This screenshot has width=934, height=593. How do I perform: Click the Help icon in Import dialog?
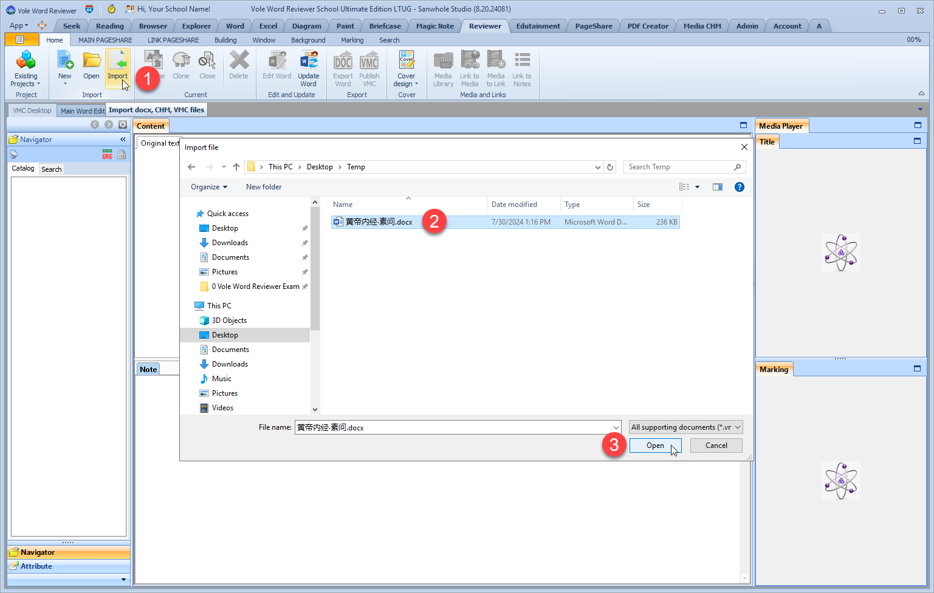[739, 187]
